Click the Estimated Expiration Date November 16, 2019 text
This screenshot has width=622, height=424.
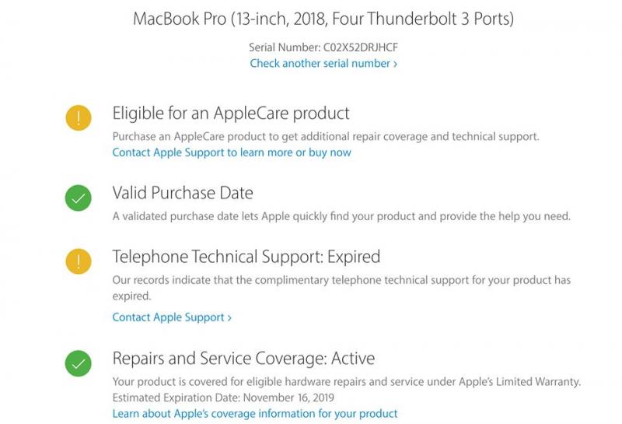[x=223, y=398]
